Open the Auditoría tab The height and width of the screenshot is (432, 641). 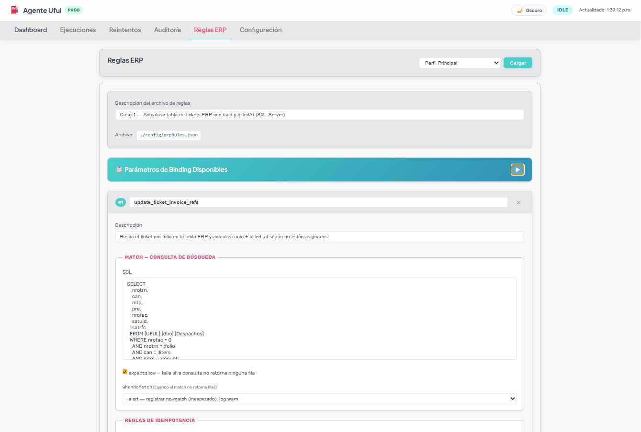coord(168,30)
